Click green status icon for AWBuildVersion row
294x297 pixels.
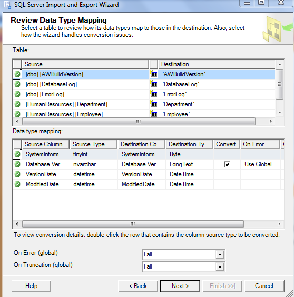[17, 74]
